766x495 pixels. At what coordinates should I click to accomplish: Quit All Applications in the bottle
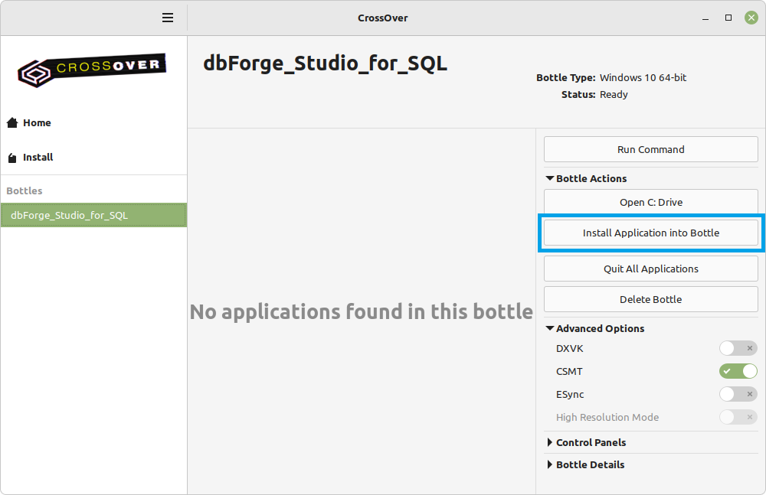click(x=650, y=269)
